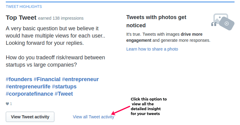Follow the #startups hashtag link
The image size is (240, 125).
pos(64,87)
